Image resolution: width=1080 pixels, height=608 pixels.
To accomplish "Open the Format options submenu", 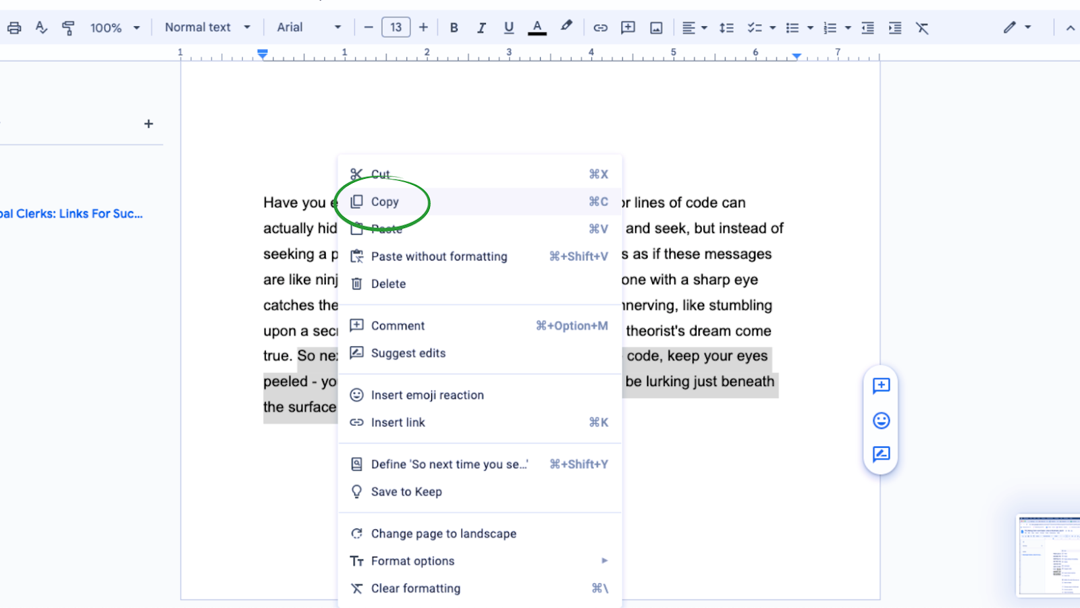I will [479, 561].
